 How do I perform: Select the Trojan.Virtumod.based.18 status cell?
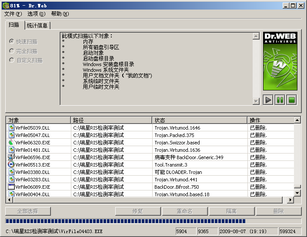click(200, 194)
